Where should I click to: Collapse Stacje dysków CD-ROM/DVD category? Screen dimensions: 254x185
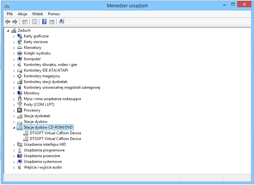[14, 128]
